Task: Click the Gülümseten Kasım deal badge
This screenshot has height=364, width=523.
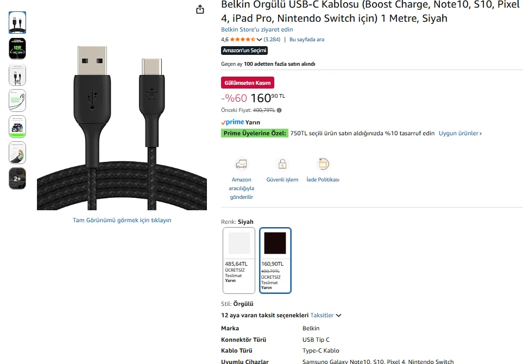Action: [248, 83]
